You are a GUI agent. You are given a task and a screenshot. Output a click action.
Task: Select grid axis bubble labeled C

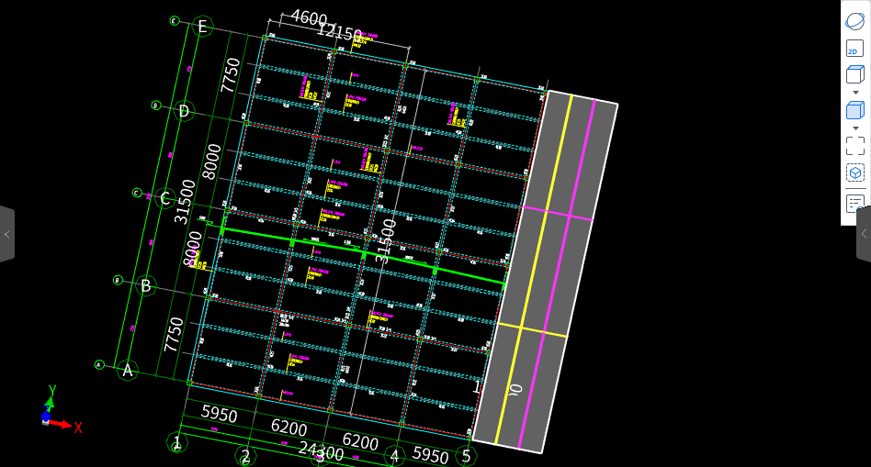pyautogui.click(x=165, y=198)
